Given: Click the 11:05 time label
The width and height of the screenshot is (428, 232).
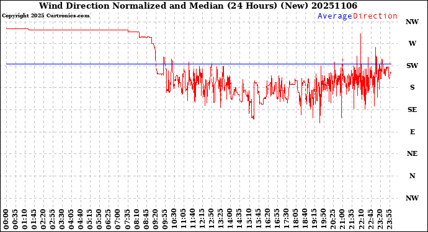Looking at the screenshot, I should tap(184, 220).
